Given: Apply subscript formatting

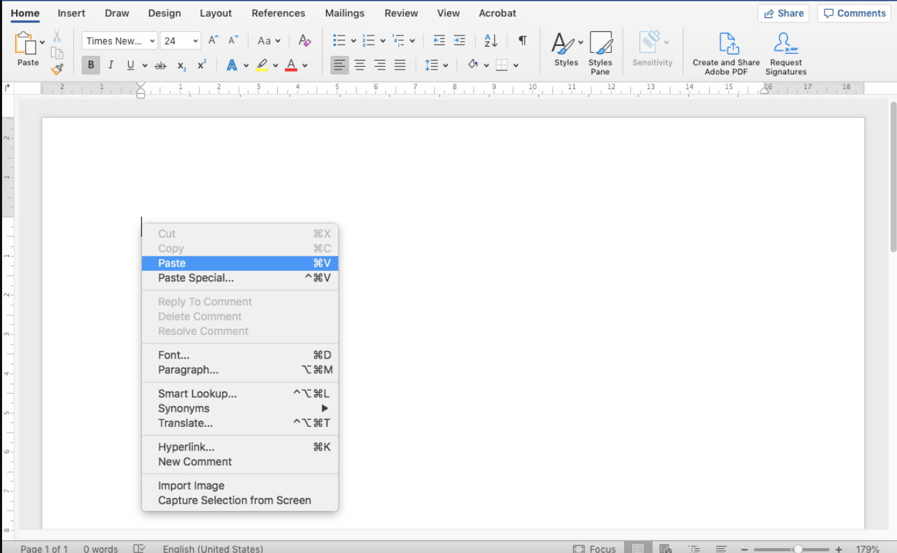Looking at the screenshot, I should pos(182,65).
